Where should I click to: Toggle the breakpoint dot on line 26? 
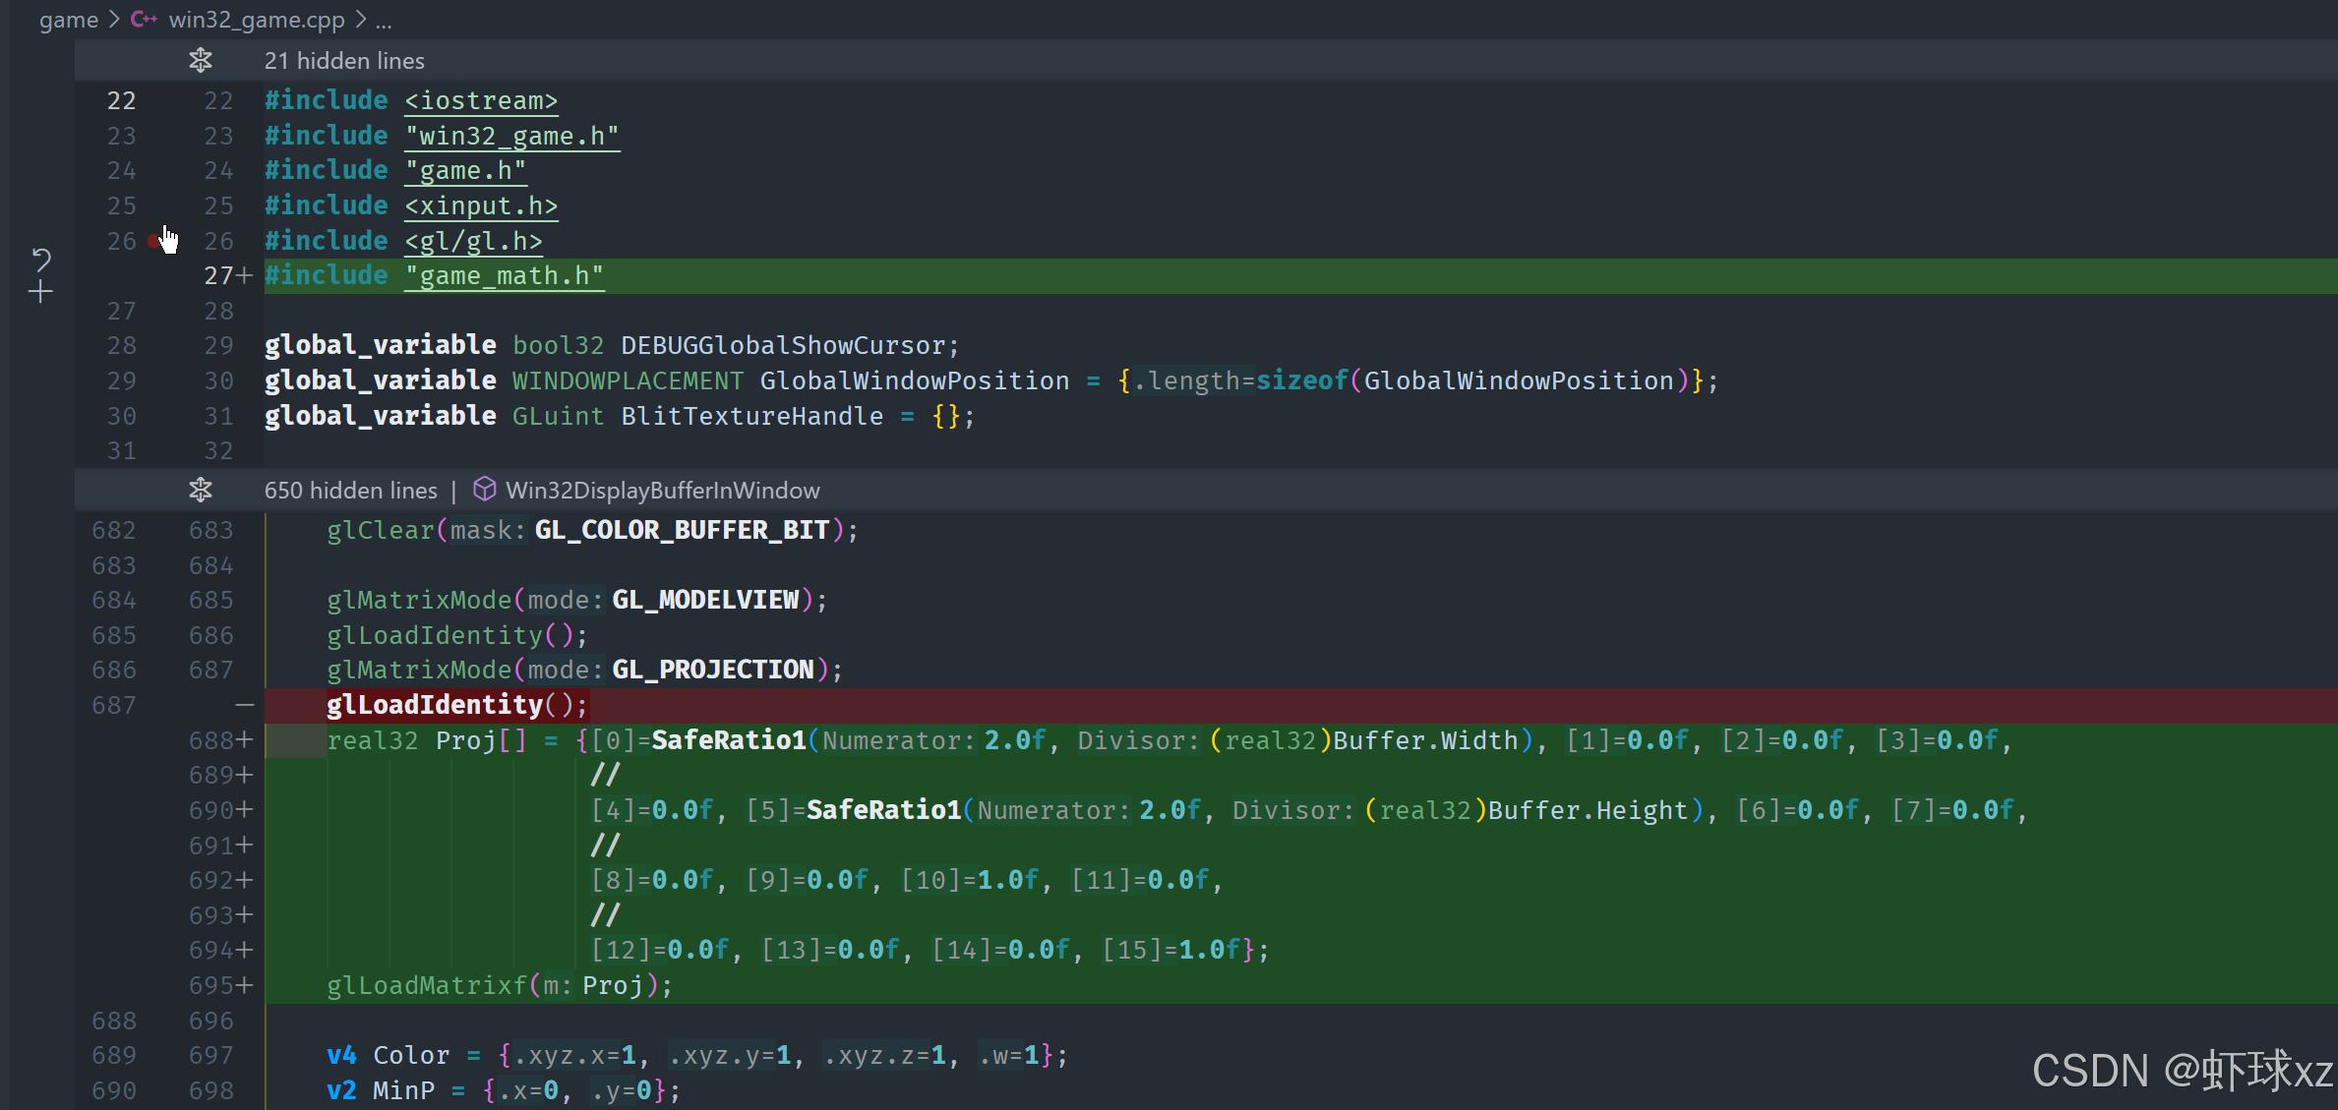(152, 240)
